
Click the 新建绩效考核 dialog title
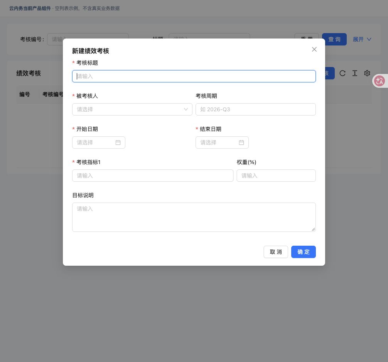(91, 51)
